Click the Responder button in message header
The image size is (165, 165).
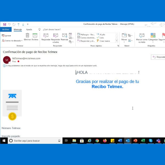pos(158,57)
